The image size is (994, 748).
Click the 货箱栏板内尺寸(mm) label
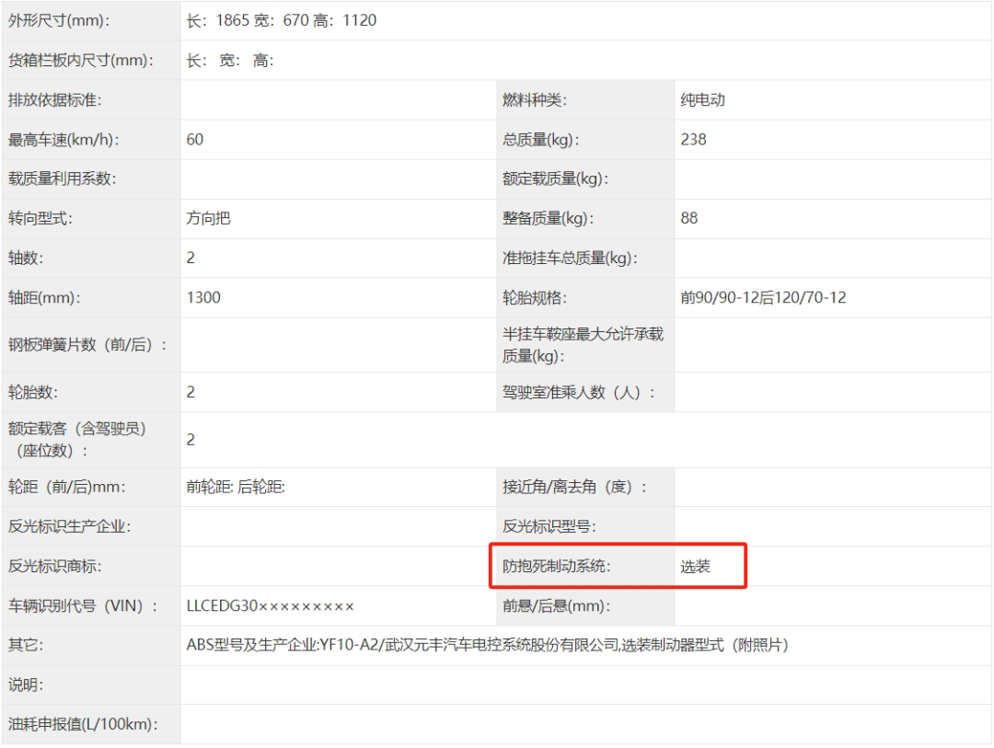81,61
